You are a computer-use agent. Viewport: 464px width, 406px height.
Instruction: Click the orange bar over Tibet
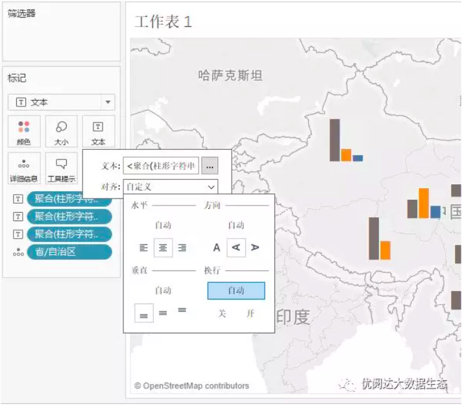[385, 250]
